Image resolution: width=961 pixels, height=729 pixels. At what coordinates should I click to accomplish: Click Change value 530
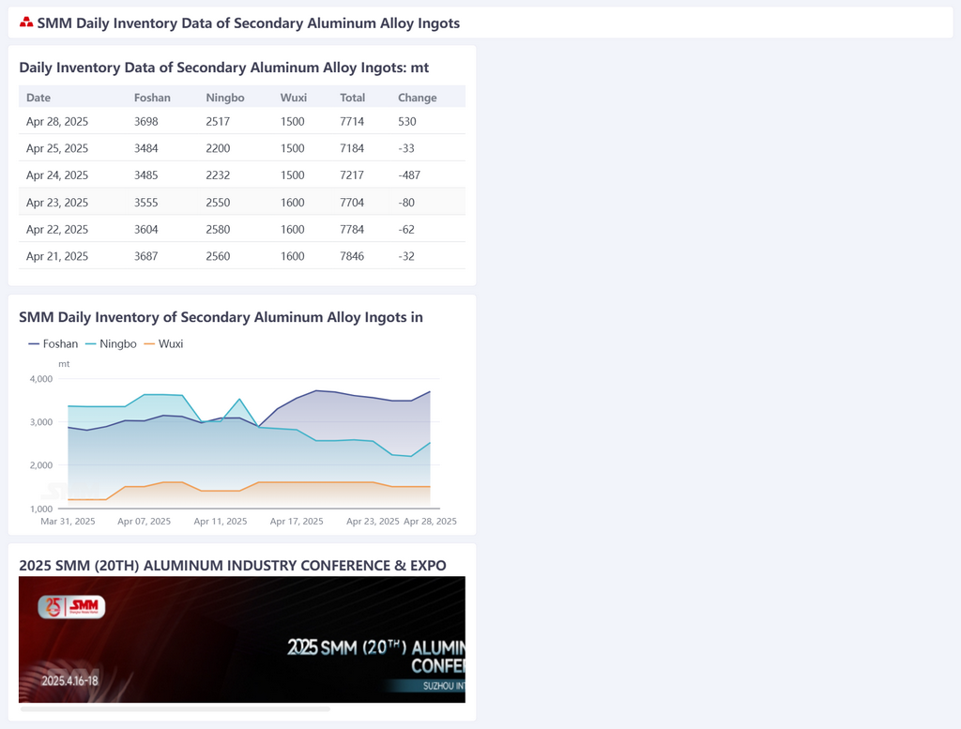(x=407, y=121)
